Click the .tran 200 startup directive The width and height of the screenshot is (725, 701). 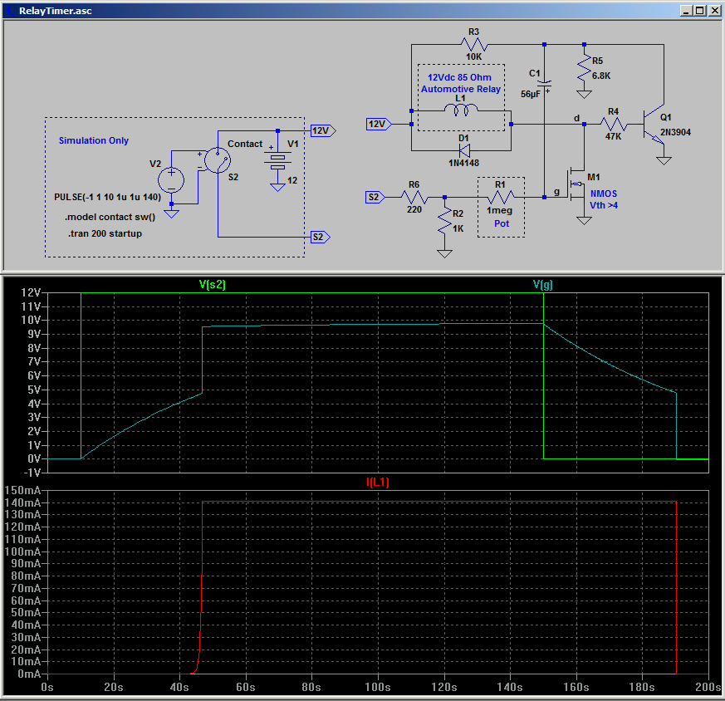tap(105, 233)
